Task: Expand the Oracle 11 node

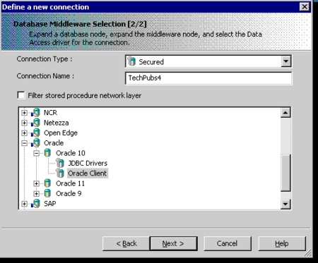Action: 36,183
